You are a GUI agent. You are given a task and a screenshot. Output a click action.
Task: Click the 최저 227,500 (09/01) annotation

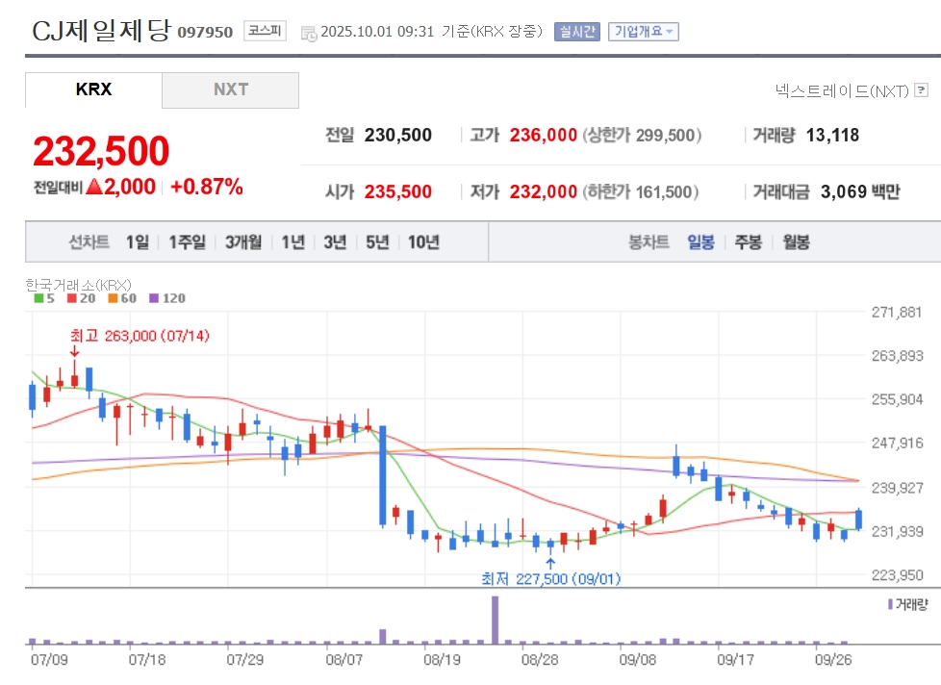pyautogui.click(x=551, y=579)
